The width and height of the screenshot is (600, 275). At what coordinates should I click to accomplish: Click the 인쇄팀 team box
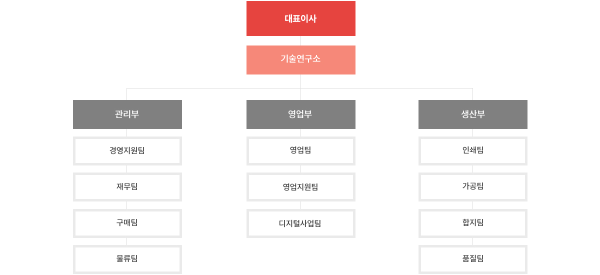(x=473, y=151)
